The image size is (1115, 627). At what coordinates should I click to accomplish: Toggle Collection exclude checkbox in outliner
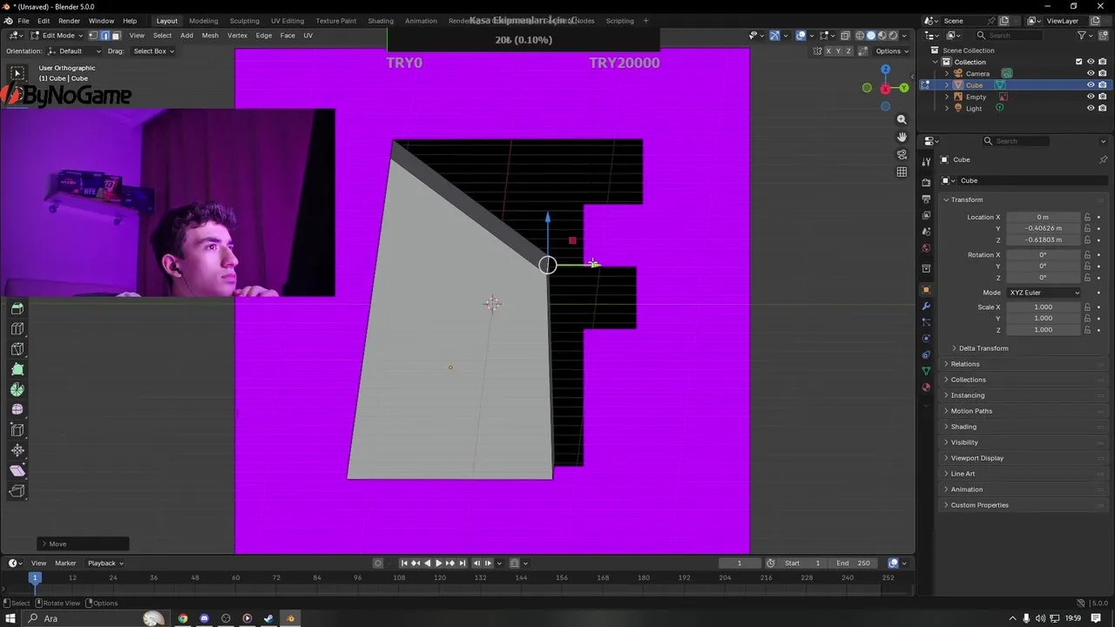1078,62
